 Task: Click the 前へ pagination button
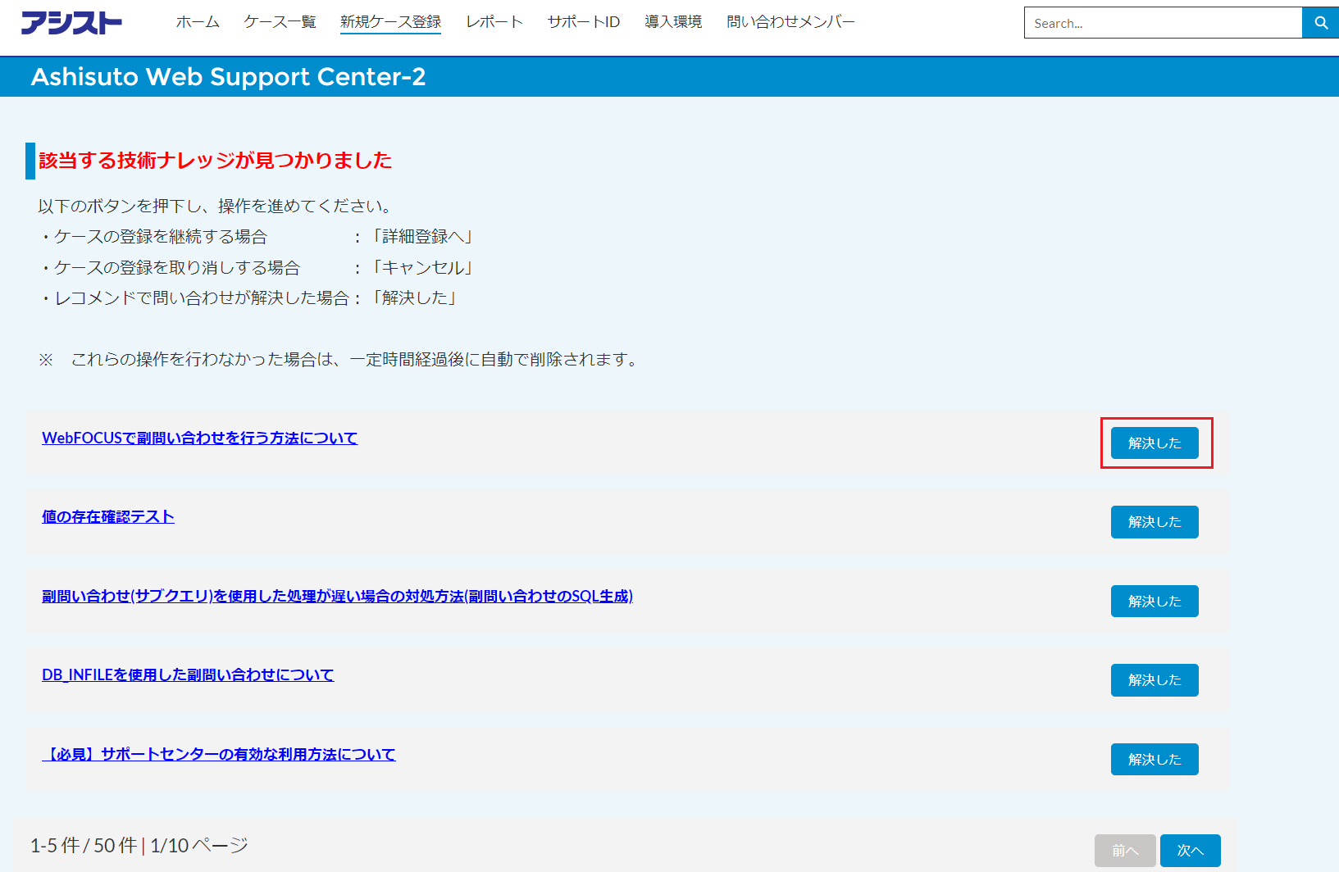[1125, 850]
